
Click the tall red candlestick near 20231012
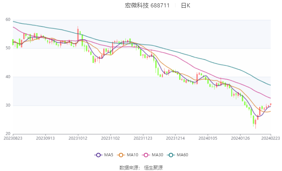[78, 34]
